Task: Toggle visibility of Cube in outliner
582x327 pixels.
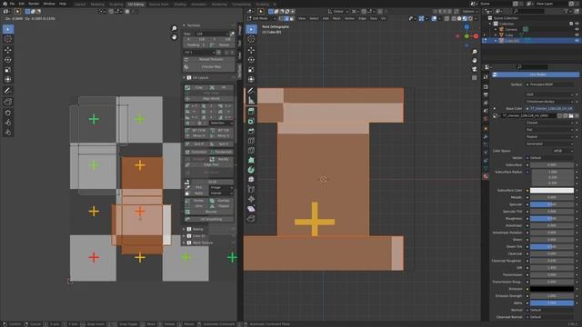Action: click(577, 35)
